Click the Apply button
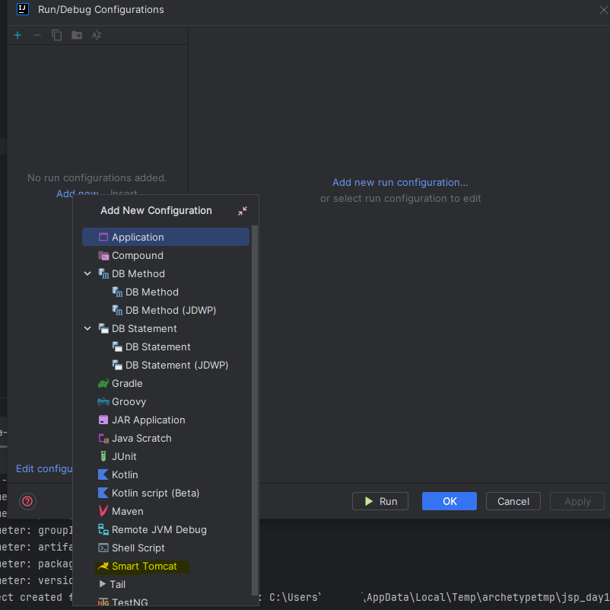610x610 pixels. 577,501
